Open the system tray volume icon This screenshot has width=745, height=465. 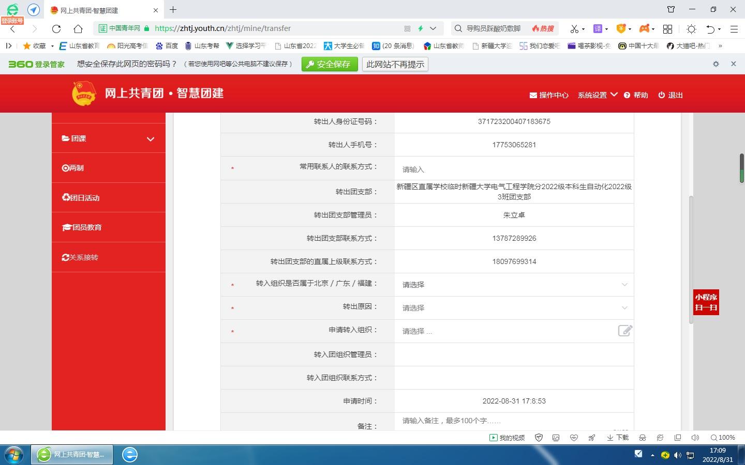click(x=677, y=455)
